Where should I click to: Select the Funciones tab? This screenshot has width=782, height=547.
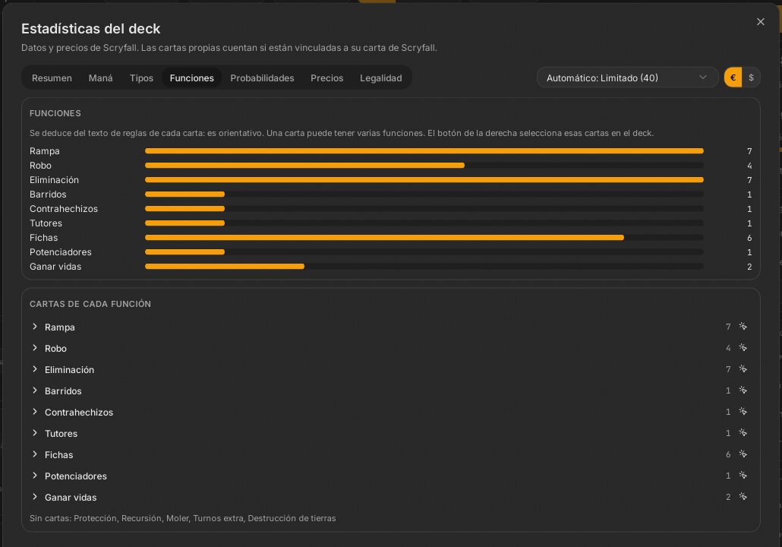[x=191, y=77]
